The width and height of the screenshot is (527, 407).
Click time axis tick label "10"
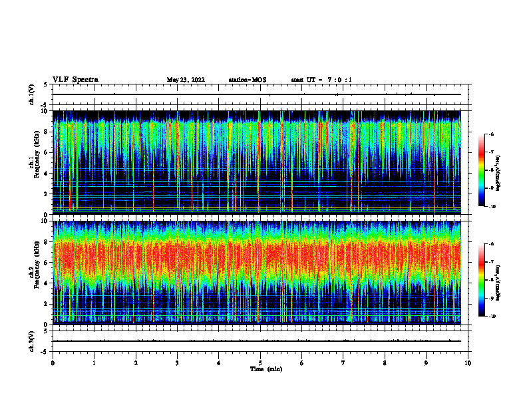(x=468, y=363)
